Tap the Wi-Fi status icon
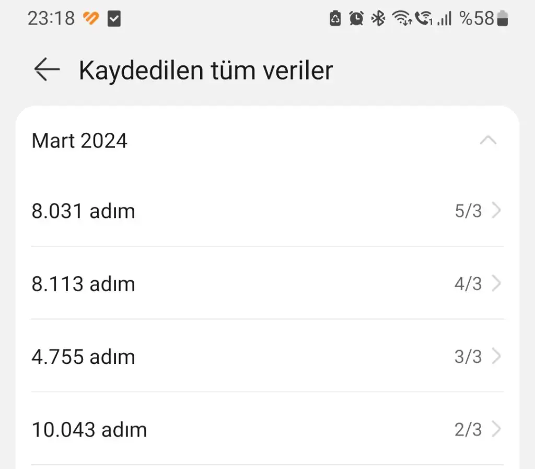 402,19
